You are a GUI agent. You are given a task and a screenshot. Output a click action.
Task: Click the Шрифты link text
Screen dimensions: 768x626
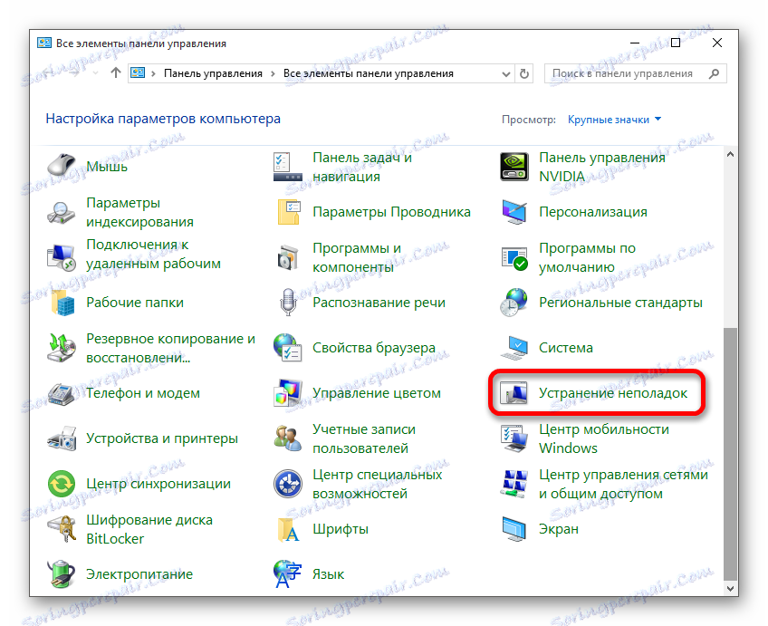click(341, 529)
